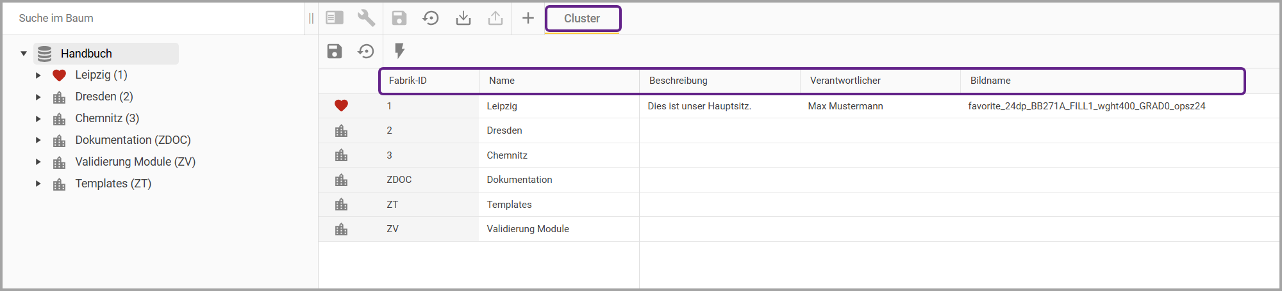Click the download import icon
1282x291 pixels.
463,18
